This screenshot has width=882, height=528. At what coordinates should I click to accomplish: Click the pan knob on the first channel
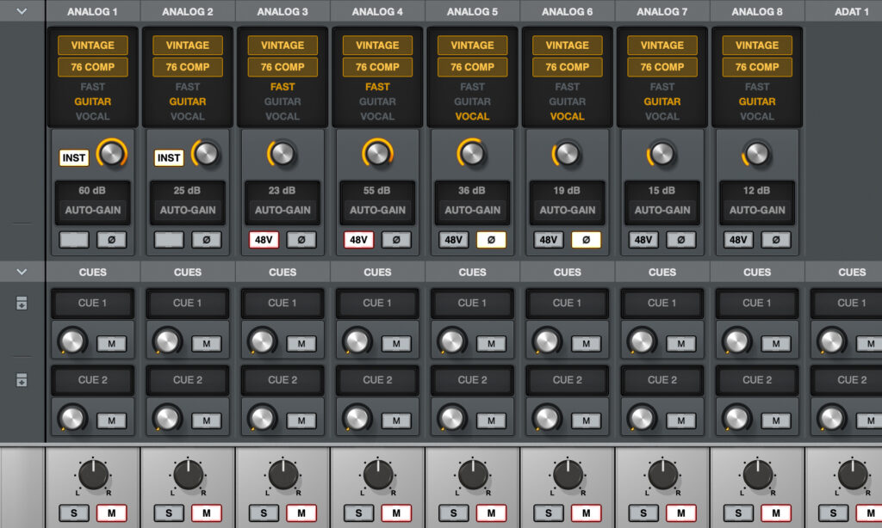93,476
